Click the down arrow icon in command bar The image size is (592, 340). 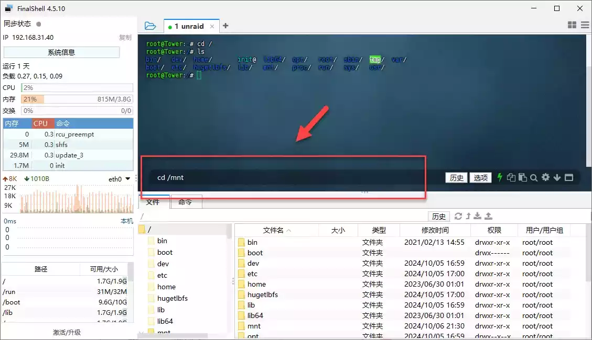point(557,178)
